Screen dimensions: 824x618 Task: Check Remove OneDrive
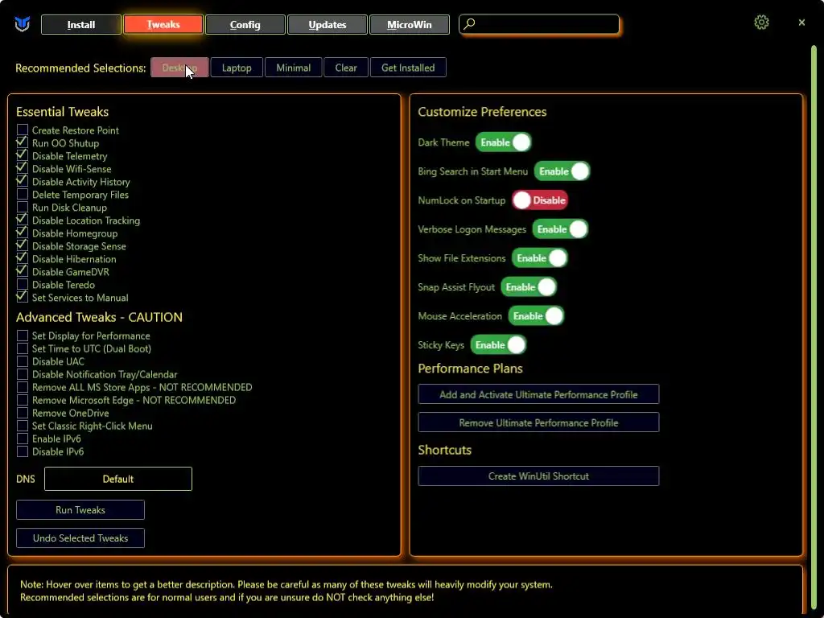pos(22,413)
